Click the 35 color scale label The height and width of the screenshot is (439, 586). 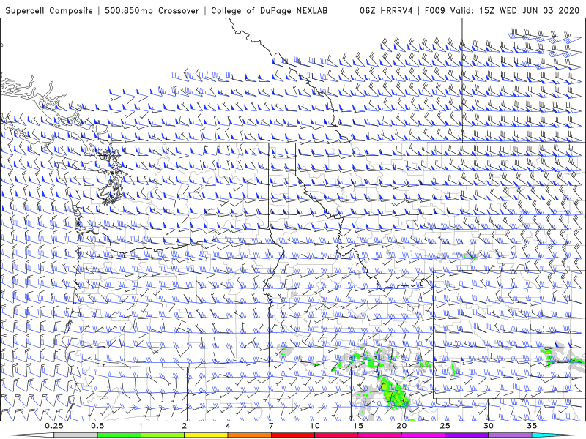coord(532,426)
